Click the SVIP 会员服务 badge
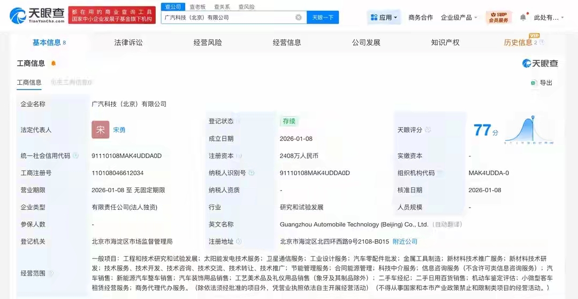Screen dimensions: 578x299 (498, 17)
